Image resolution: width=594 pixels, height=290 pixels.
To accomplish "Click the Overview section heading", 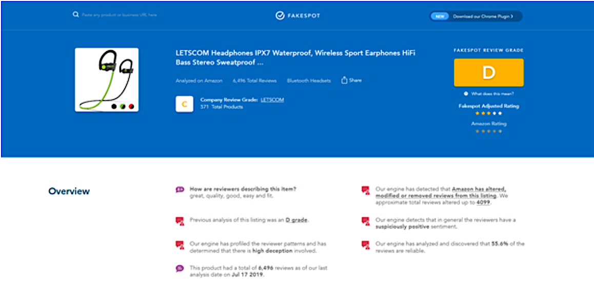I will [x=69, y=191].
